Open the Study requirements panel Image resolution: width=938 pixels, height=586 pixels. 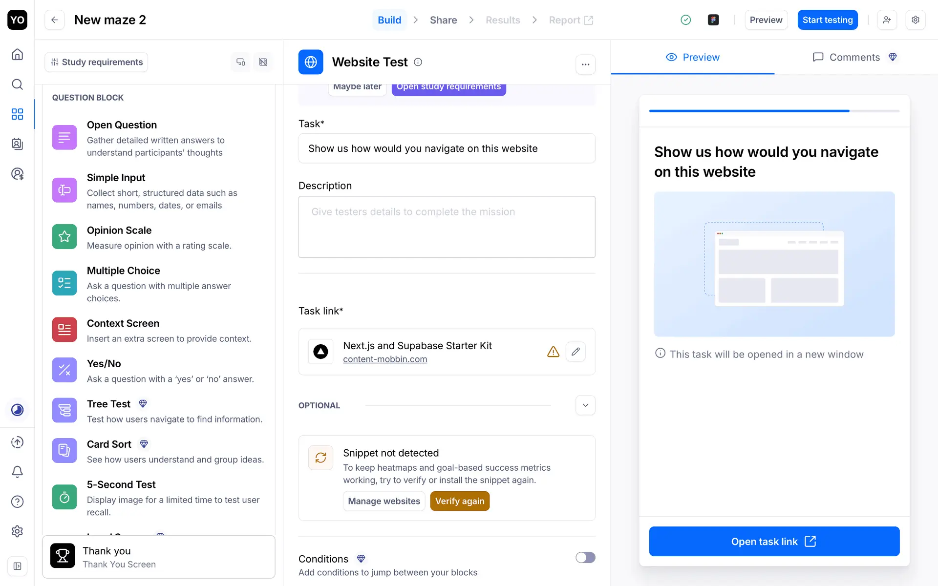[x=96, y=62]
